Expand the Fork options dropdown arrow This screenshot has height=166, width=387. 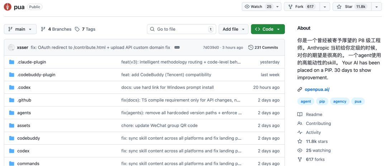324,7
